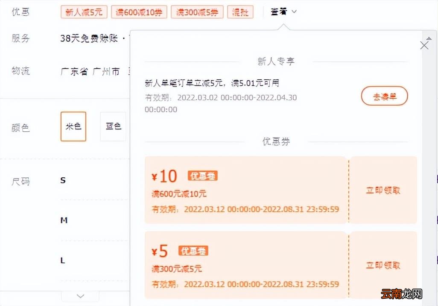Click the ¥5 coupon amount
This screenshot has width=438, height=306.
pos(160,251)
